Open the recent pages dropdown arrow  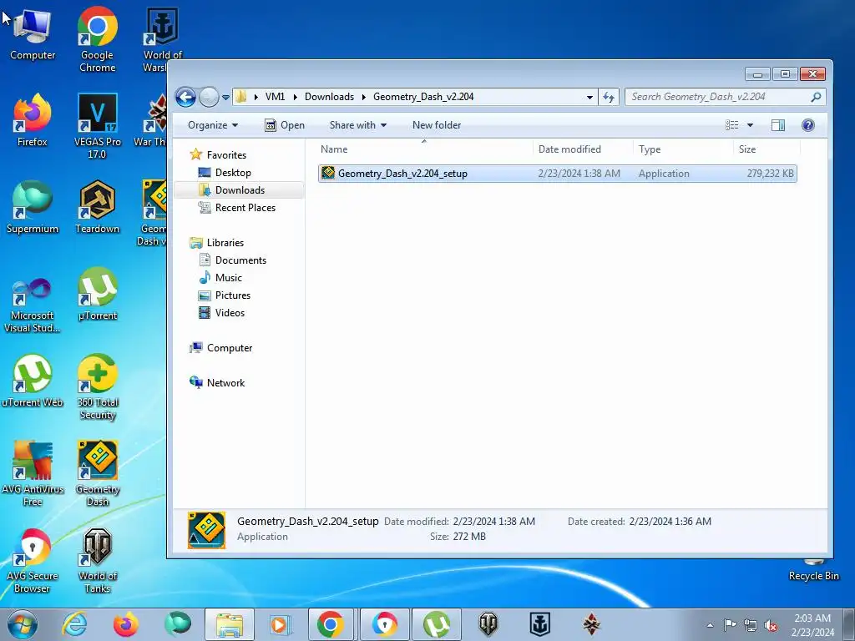pos(225,98)
